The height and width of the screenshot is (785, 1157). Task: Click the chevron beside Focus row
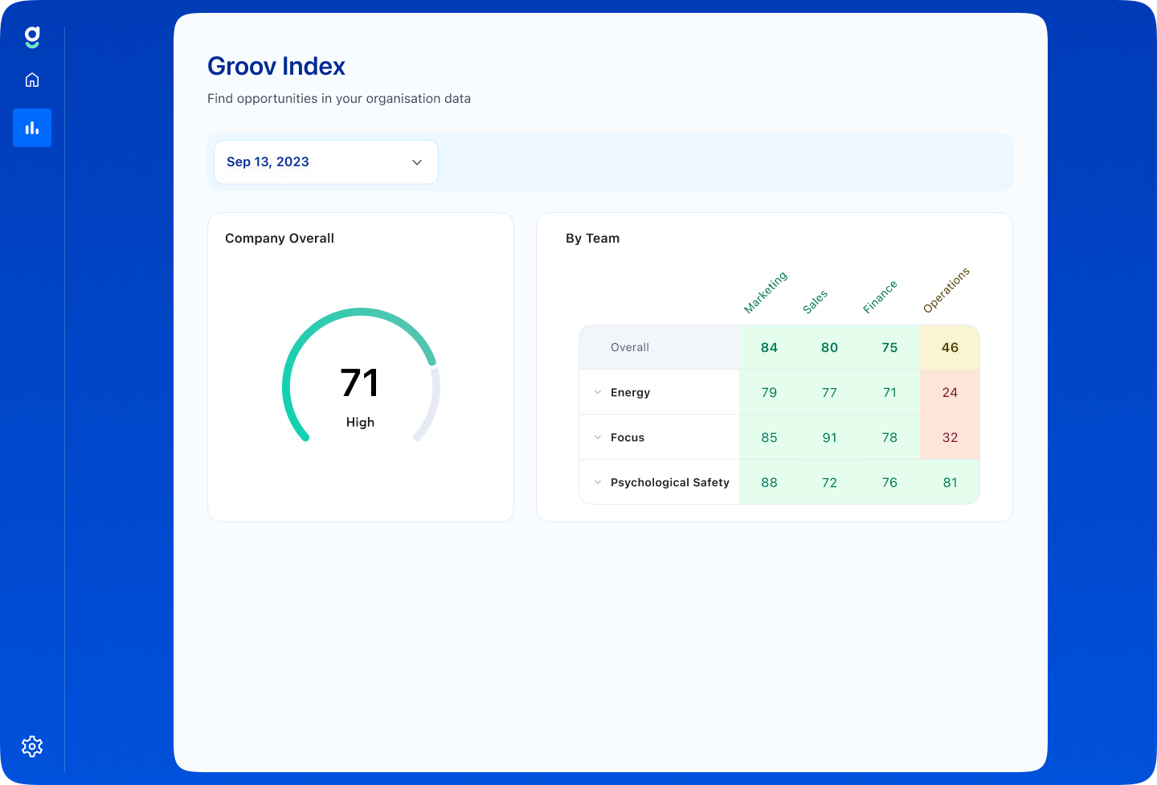[597, 437]
